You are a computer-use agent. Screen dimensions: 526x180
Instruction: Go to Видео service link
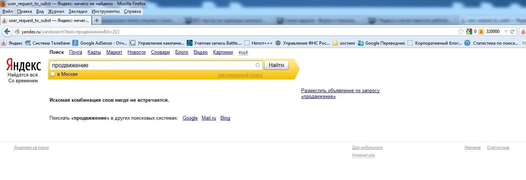(x=201, y=52)
